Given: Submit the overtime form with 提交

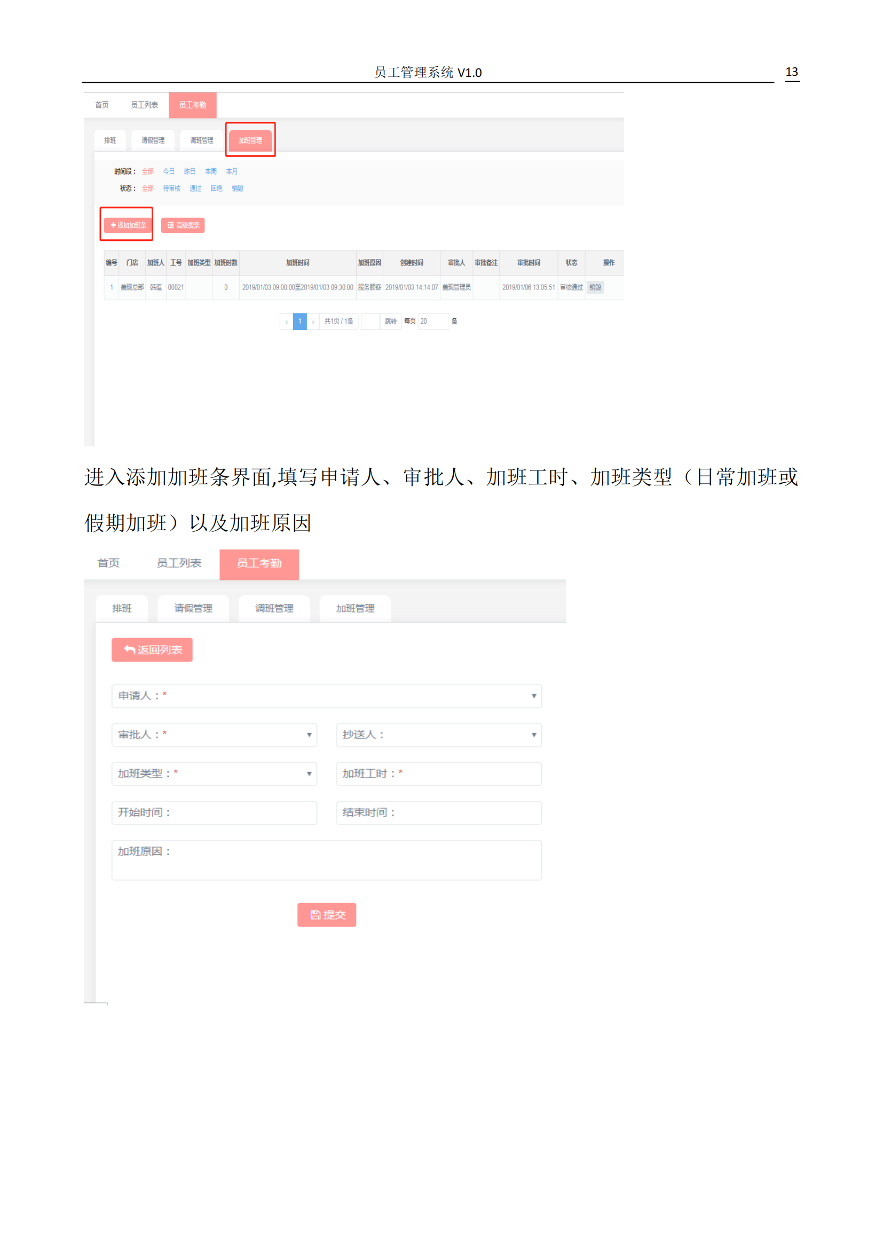Looking at the screenshot, I should (x=326, y=915).
